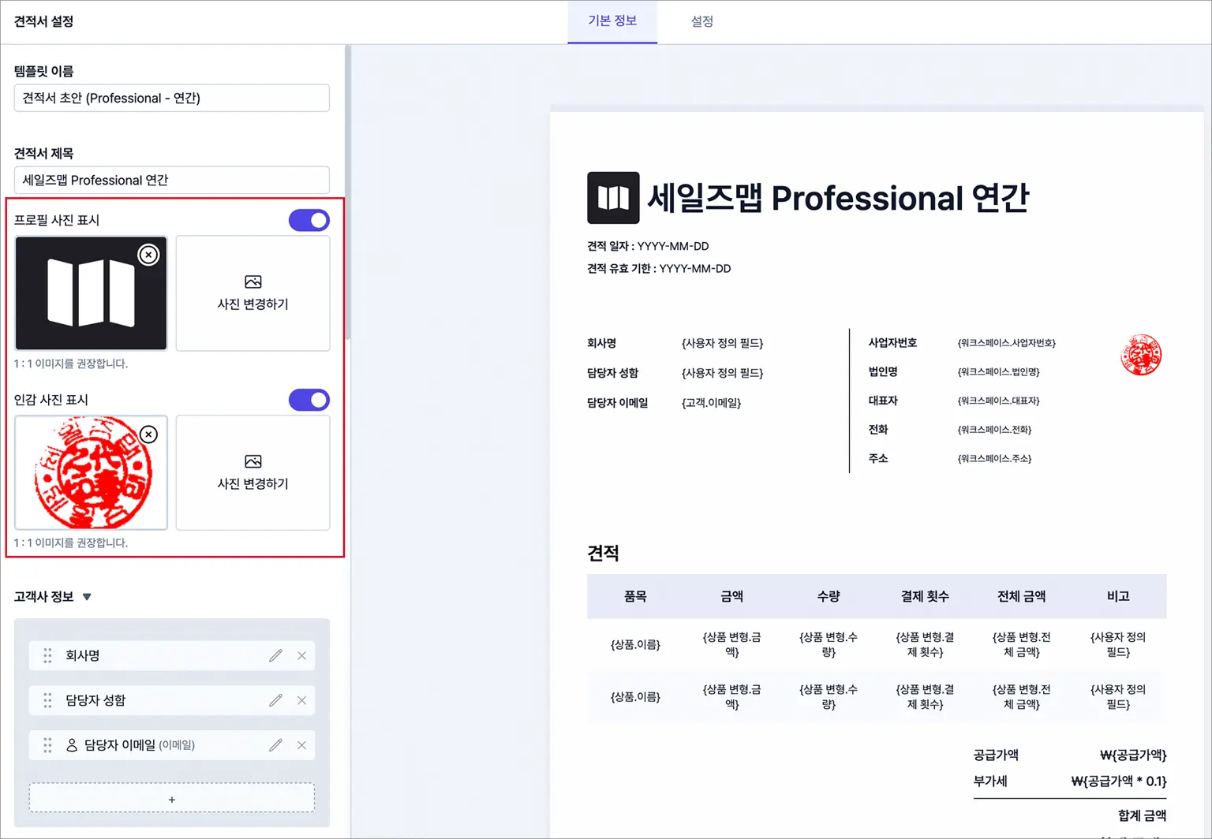Switch to the 기본 정보 tab
Screen dimensions: 1212x839
[612, 21]
